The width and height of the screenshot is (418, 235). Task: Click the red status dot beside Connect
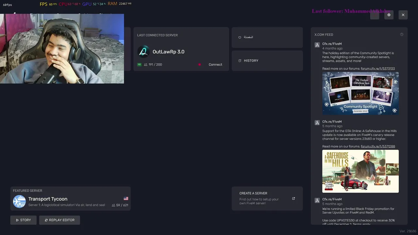click(200, 65)
